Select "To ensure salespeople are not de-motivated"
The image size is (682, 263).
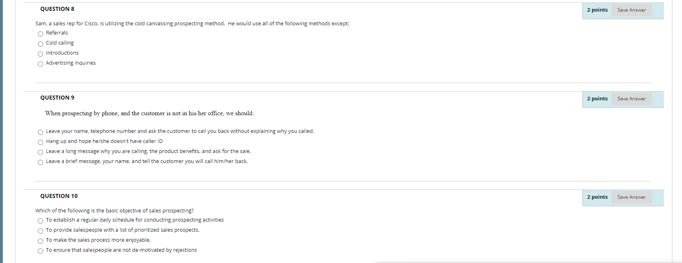40,251
